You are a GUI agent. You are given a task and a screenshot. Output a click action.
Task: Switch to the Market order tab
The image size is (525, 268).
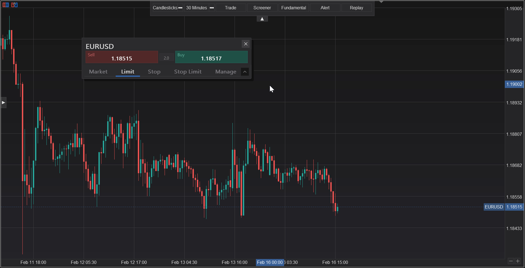98,72
